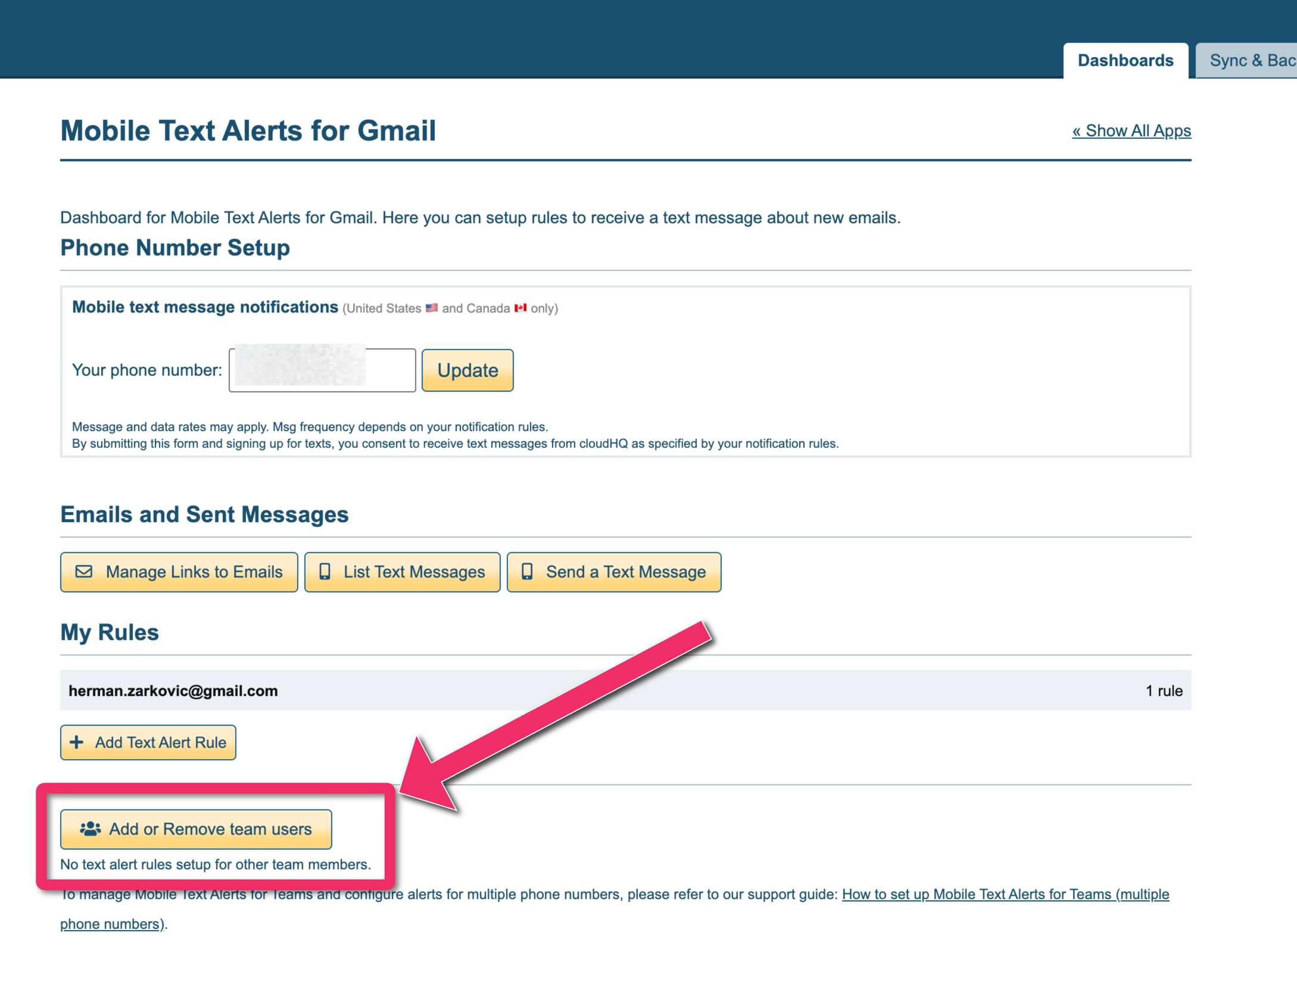Open Manage Links to Emails
The width and height of the screenshot is (1297, 992).
click(179, 572)
